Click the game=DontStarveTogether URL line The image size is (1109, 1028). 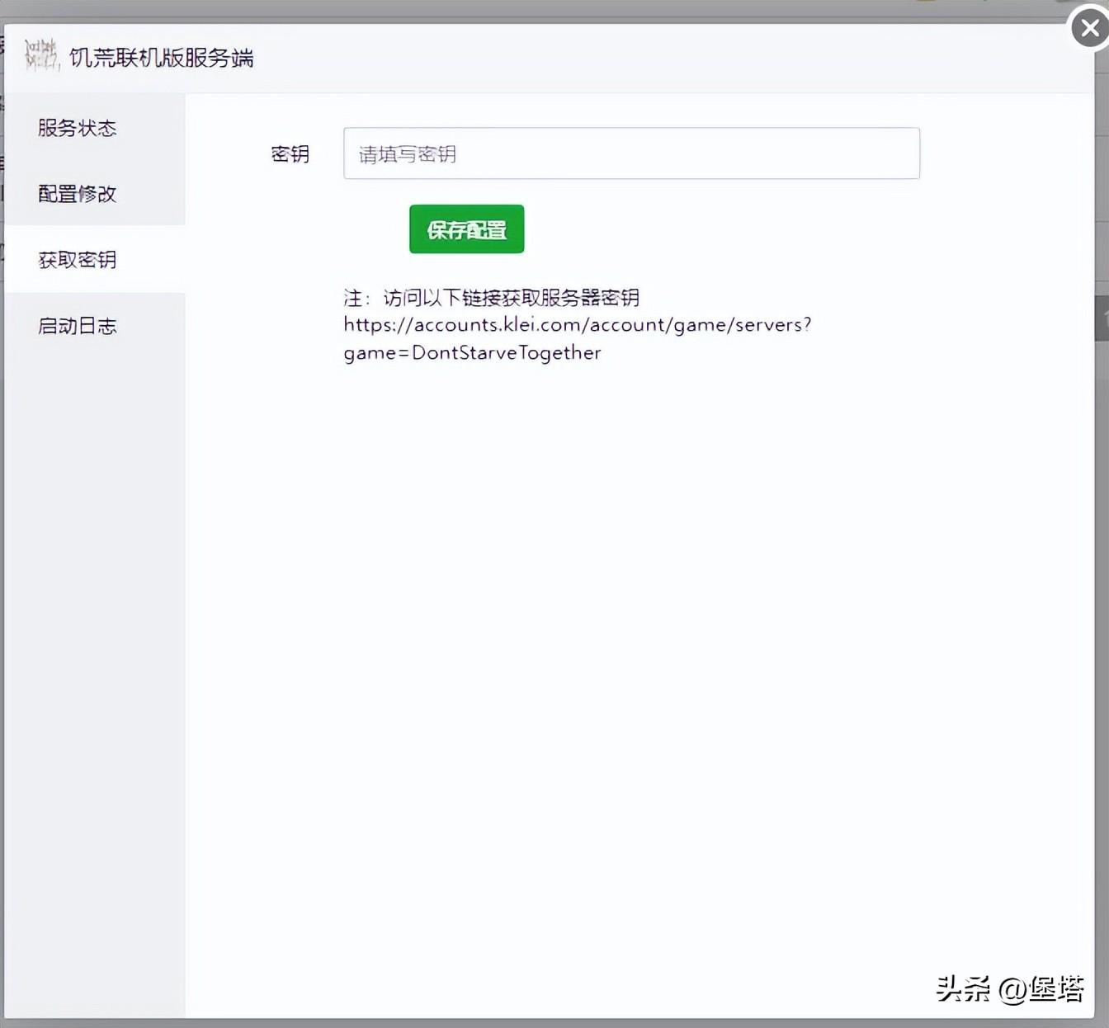coord(472,353)
